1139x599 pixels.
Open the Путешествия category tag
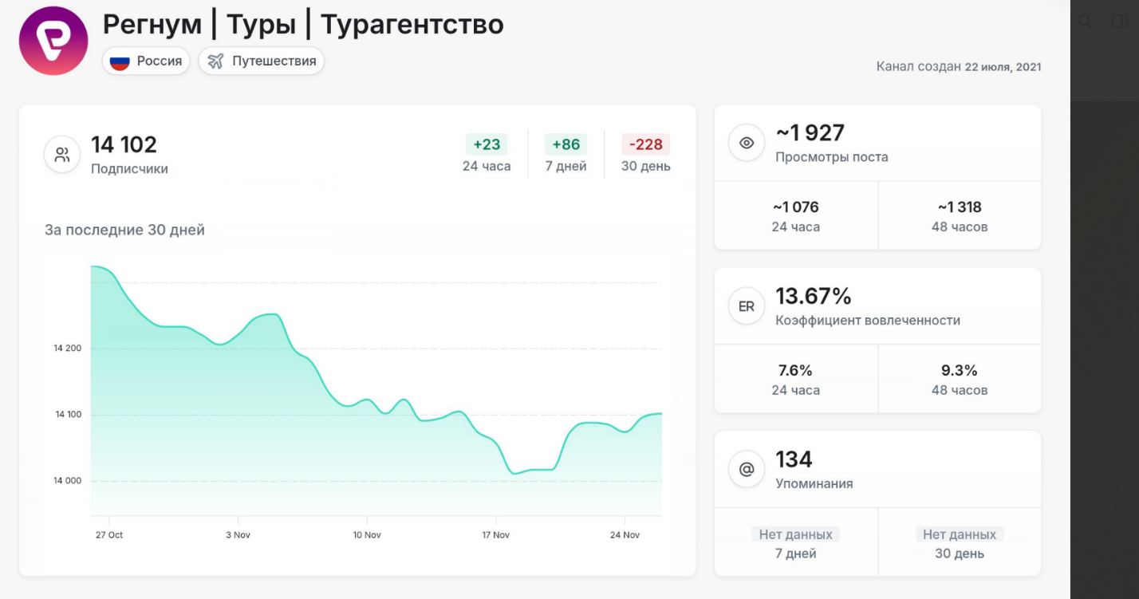[x=261, y=60]
